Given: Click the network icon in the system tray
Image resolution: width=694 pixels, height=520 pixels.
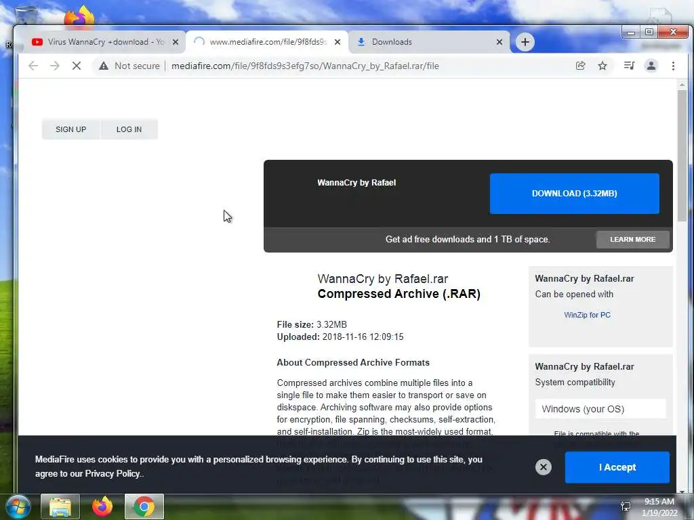Looking at the screenshot, I should click(626, 506).
